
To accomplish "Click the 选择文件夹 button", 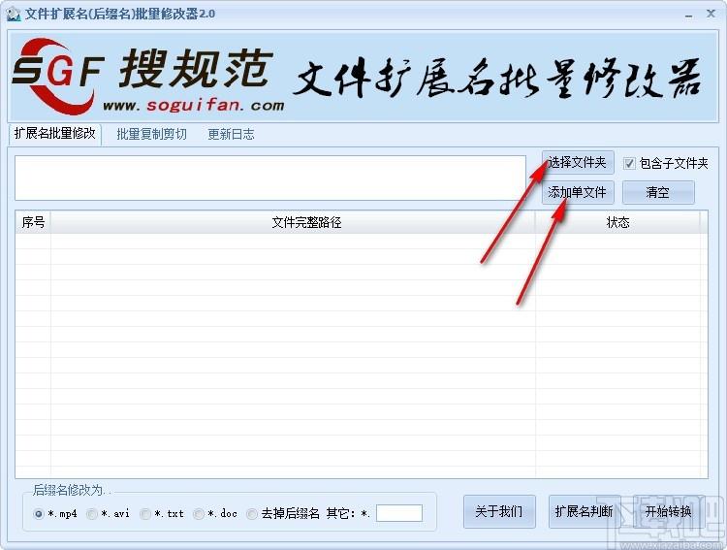I will (578, 162).
